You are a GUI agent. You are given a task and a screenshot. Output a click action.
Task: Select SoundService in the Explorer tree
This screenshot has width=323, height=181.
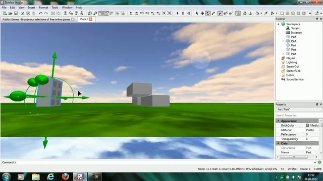pos(295,79)
